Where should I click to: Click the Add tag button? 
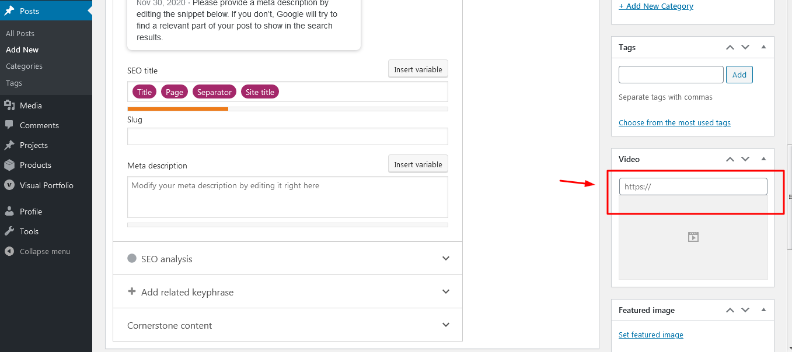pyautogui.click(x=739, y=75)
